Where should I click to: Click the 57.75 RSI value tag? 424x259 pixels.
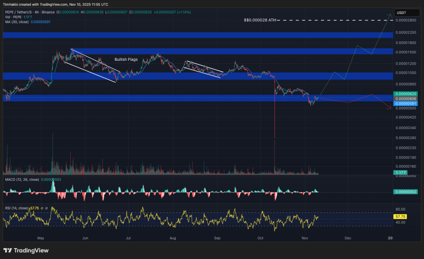click(x=400, y=216)
